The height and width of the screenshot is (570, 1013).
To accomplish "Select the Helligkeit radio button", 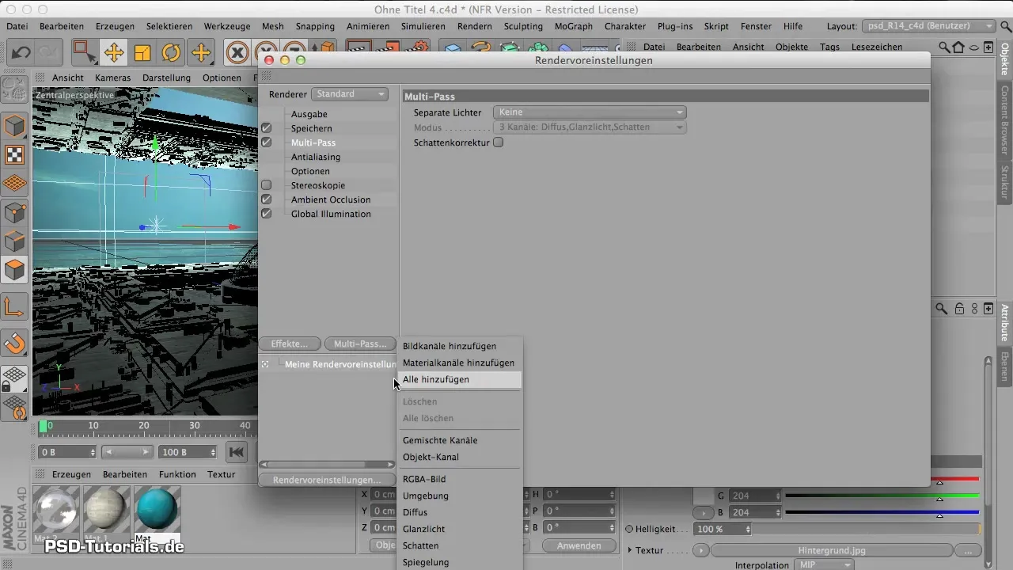I will click(629, 529).
